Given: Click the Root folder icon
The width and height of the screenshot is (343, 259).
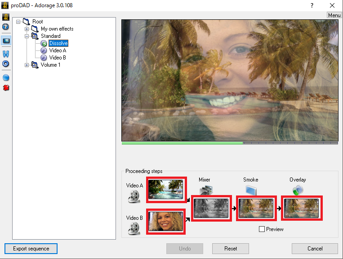Looking at the screenshot, I should tap(26, 22).
